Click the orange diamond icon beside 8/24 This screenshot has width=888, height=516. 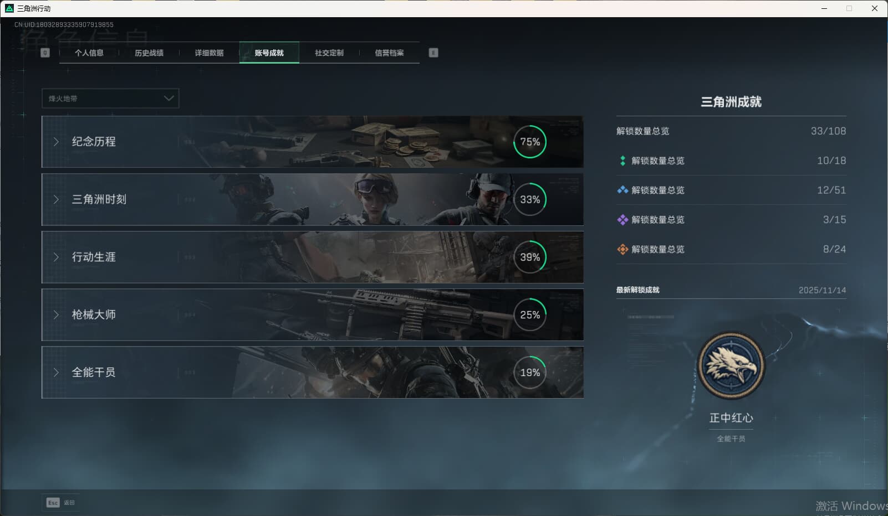(622, 249)
